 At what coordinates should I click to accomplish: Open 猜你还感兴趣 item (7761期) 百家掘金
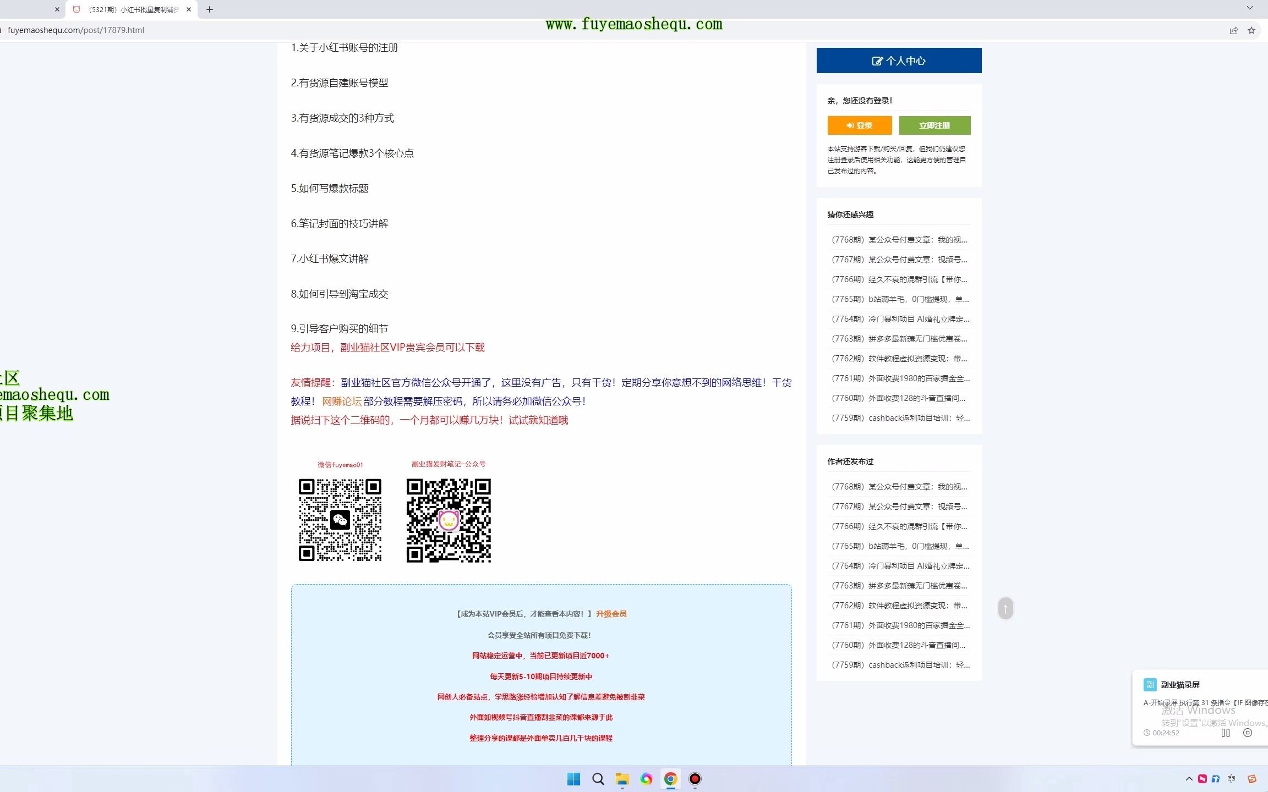pyautogui.click(x=900, y=378)
